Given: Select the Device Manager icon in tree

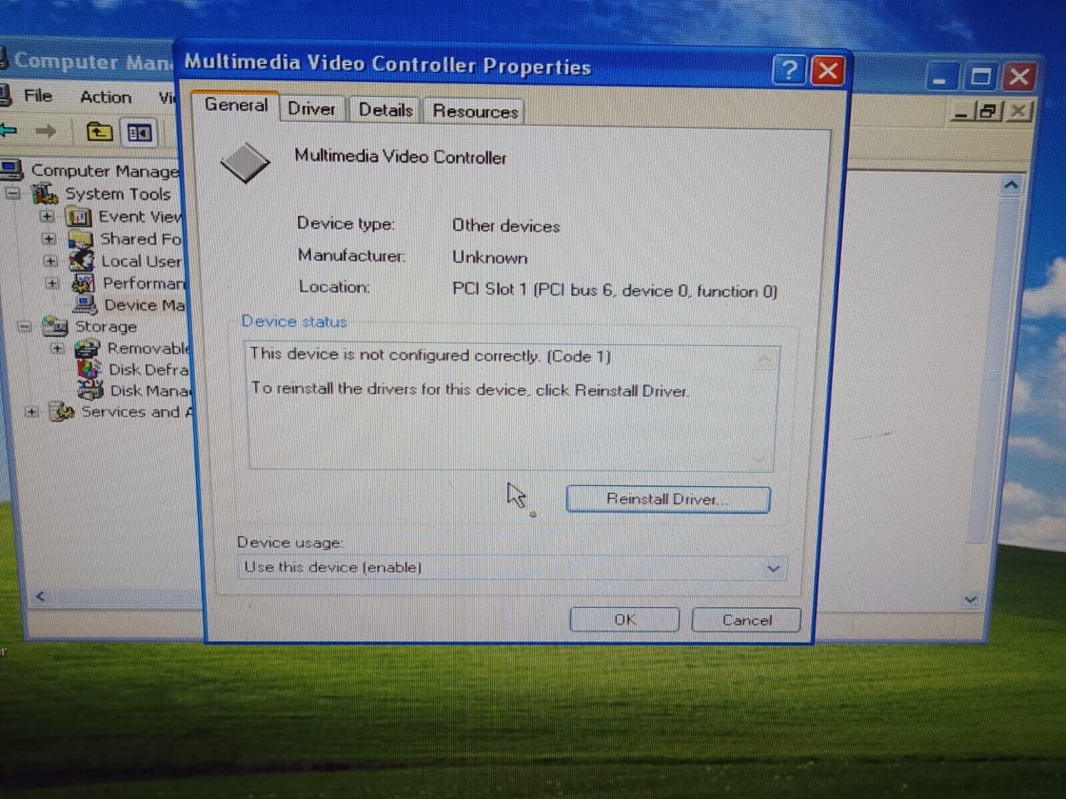Looking at the screenshot, I should 85,304.
